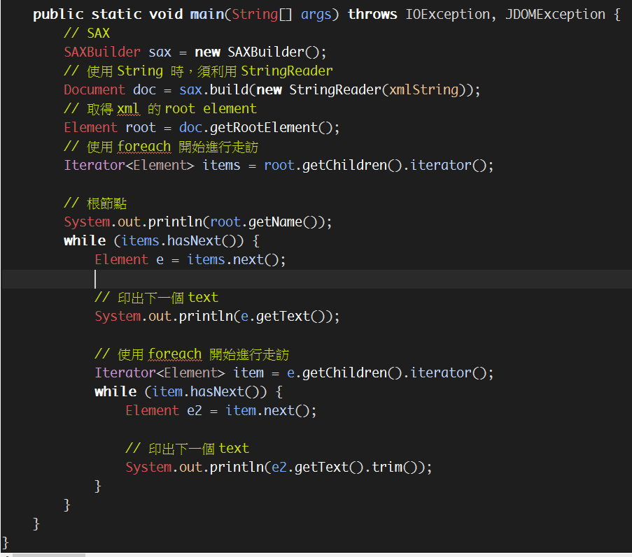Click 'items.hasNext()' loop condition
The height and width of the screenshot is (557, 632).
click(x=179, y=241)
